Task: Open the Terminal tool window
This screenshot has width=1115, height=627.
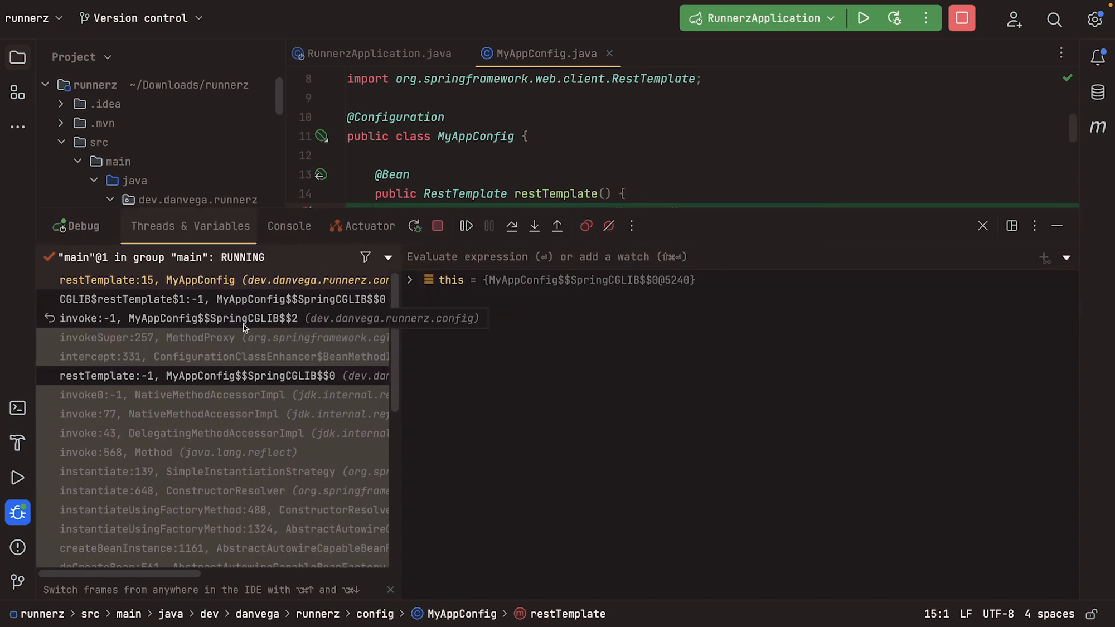Action: tap(18, 409)
